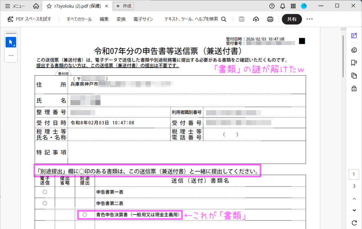Go to next page with down chevron
The height and width of the screenshot is (229, 362).
(x=354, y=210)
